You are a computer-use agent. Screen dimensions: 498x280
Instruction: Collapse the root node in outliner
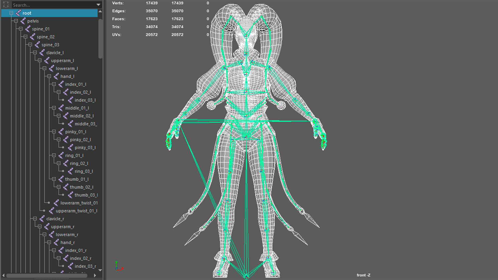pos(11,13)
